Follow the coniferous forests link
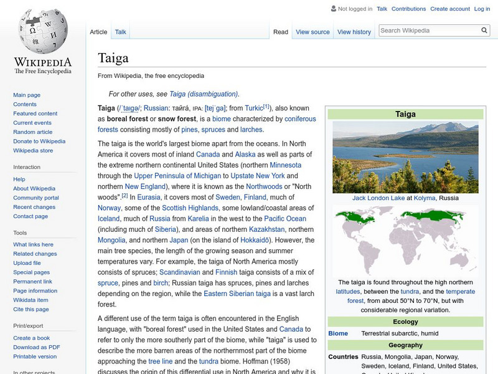The image size is (498, 374). (207, 124)
